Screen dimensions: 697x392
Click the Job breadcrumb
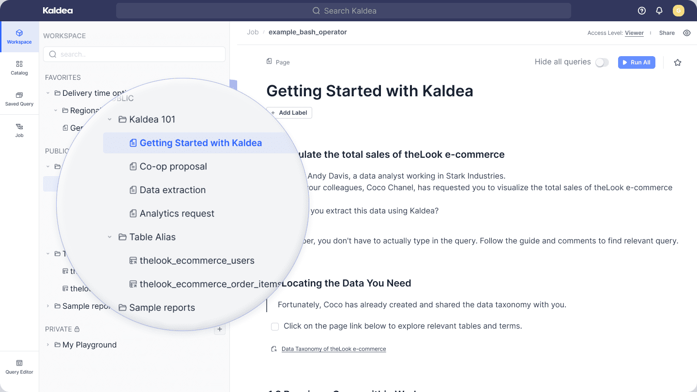point(253,32)
